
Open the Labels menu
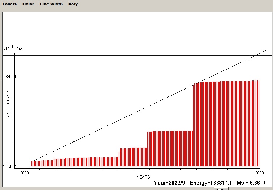coord(10,4)
